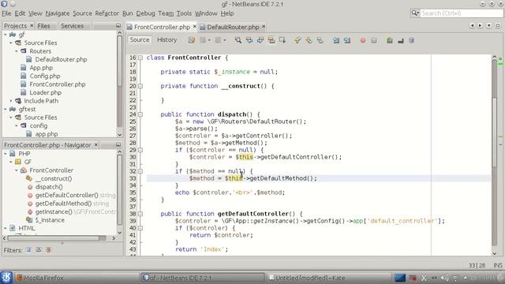Select App.php in Projects tree

tap(41, 68)
